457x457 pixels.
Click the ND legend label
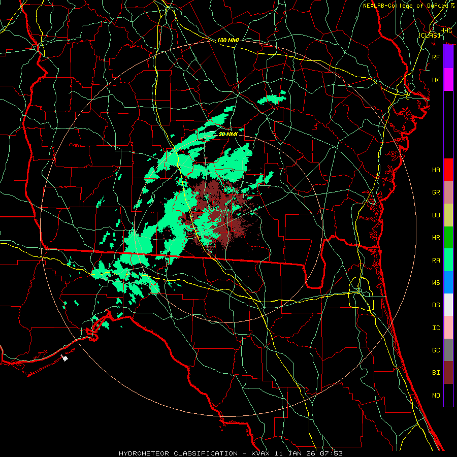point(436,395)
